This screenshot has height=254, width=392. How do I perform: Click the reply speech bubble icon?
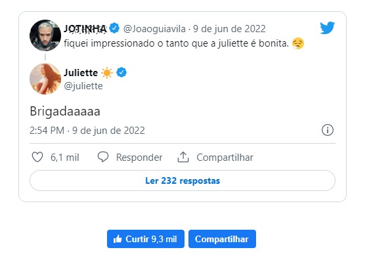point(102,157)
